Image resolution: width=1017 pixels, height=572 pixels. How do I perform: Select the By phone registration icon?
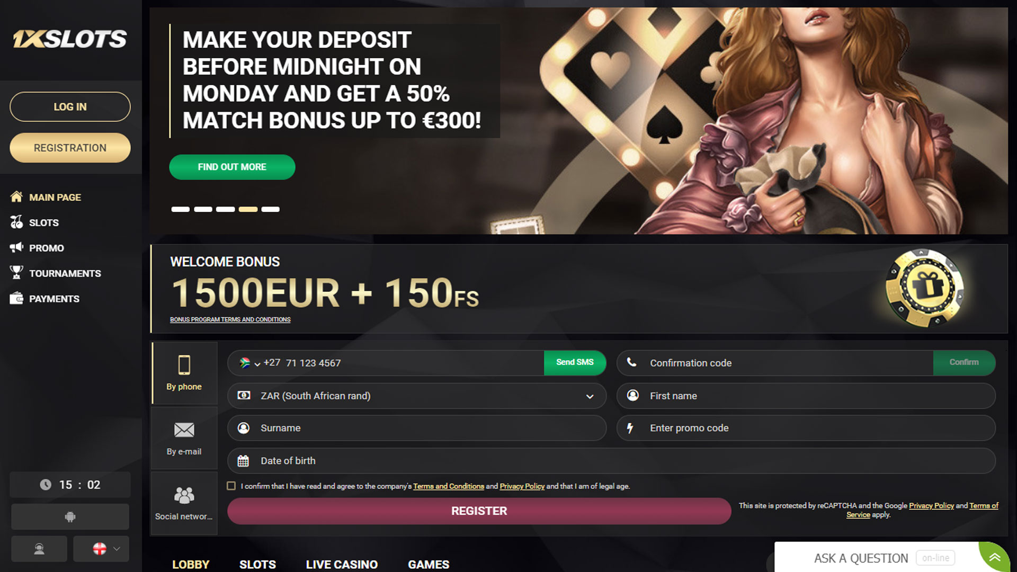point(184,365)
